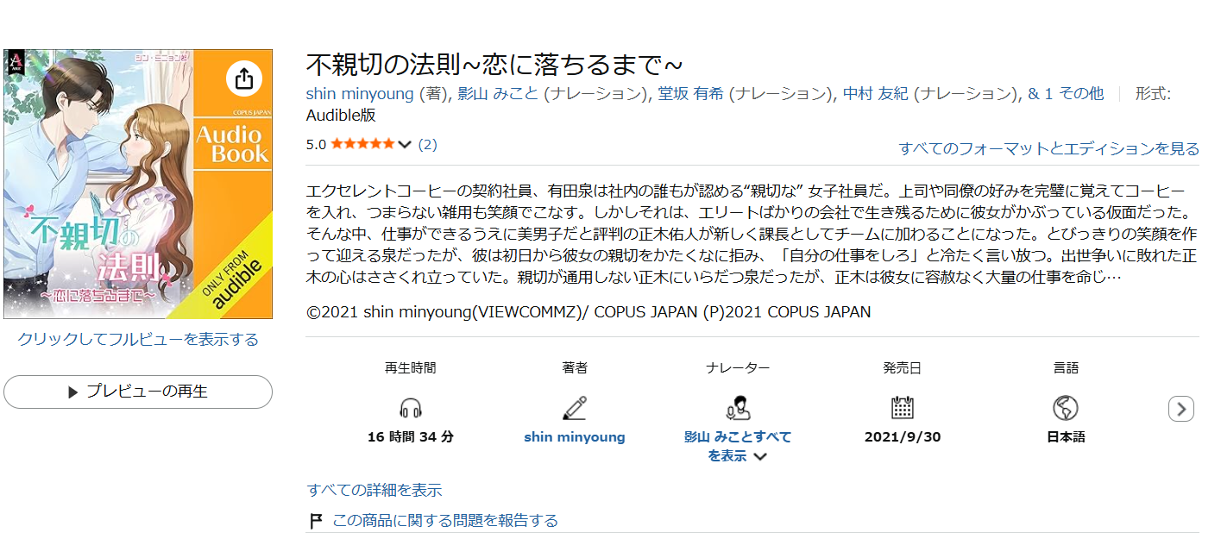This screenshot has width=1221, height=539.
Task: Click the headphones icon above the listening time
Action: tap(411, 408)
